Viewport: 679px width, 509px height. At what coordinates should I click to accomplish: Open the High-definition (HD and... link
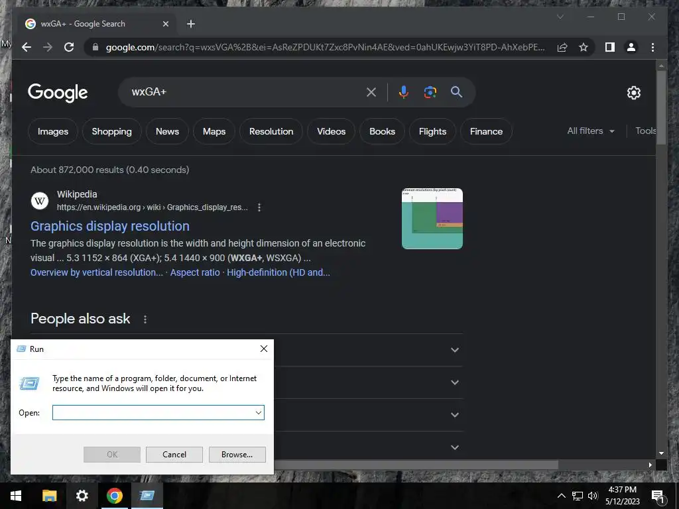[278, 272]
